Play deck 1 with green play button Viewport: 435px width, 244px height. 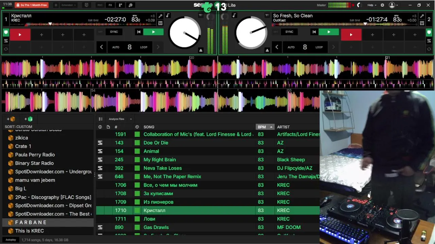pyautogui.click(x=153, y=32)
